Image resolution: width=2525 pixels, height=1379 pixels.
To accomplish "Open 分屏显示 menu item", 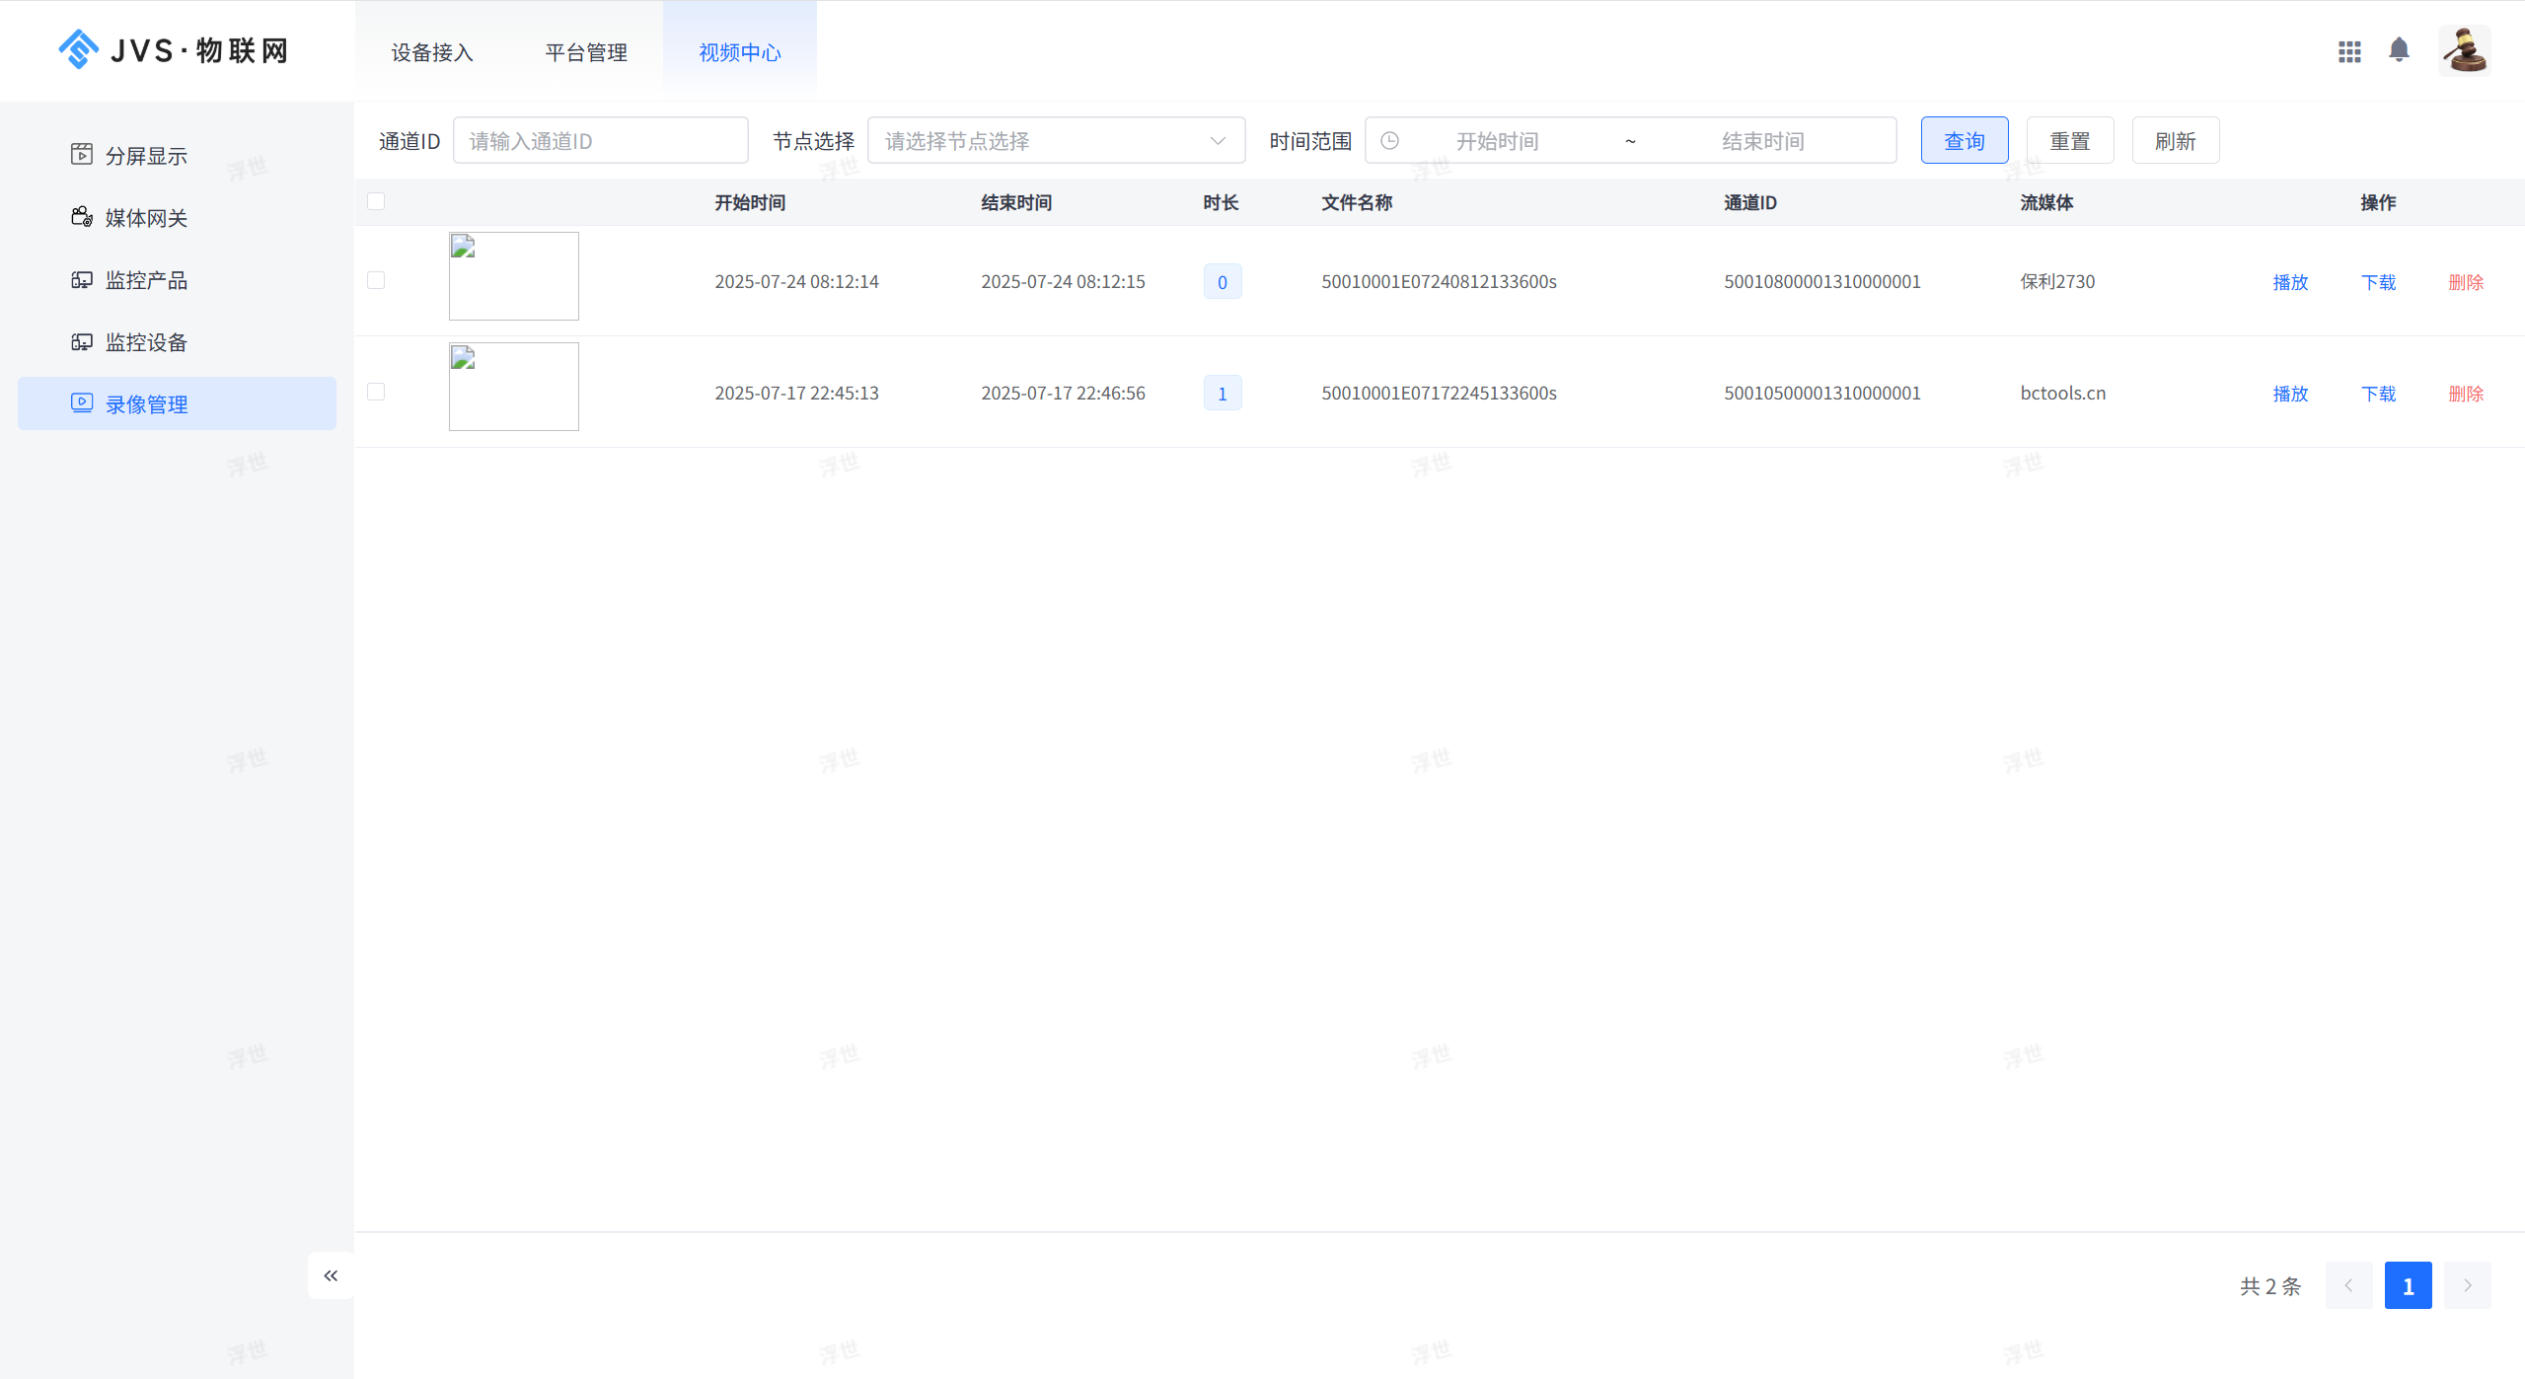I will pos(177,155).
